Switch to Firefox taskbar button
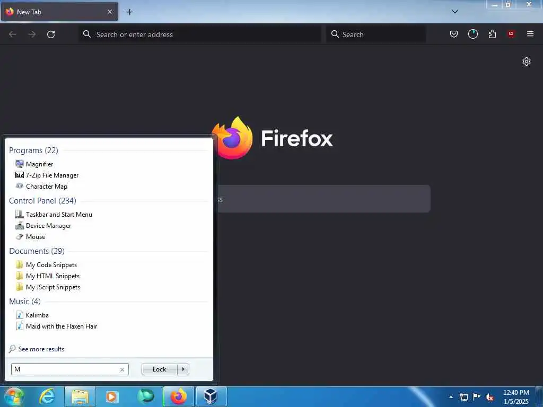Screen dimensions: 543x407 click(x=178, y=396)
